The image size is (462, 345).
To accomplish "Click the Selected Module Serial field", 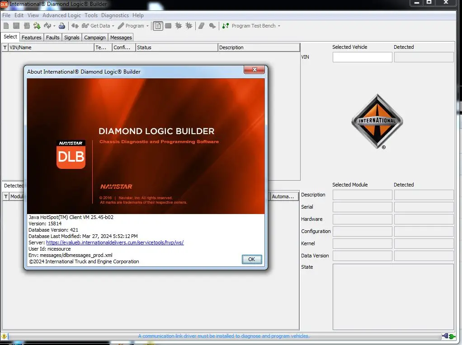I will coord(363,207).
